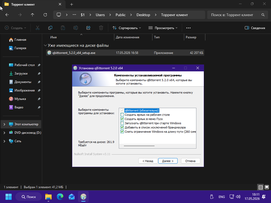
Task: Toggle the Сведения details pane
Action: point(255,28)
